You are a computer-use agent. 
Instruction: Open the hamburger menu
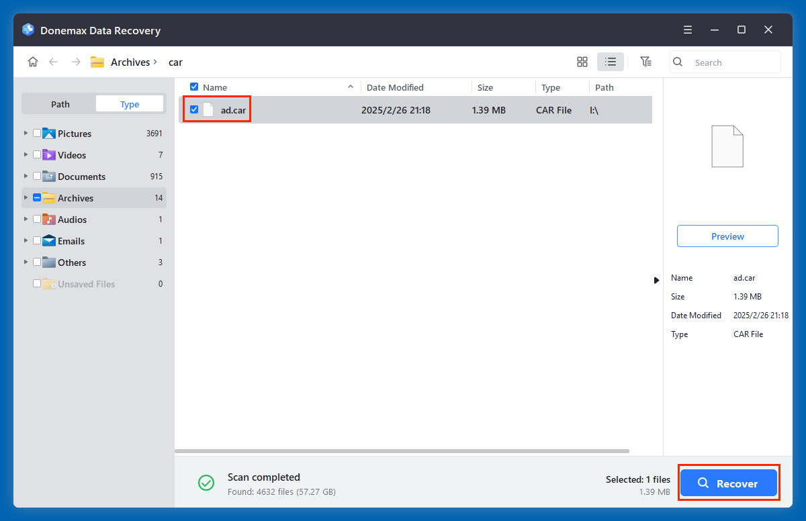click(x=687, y=30)
